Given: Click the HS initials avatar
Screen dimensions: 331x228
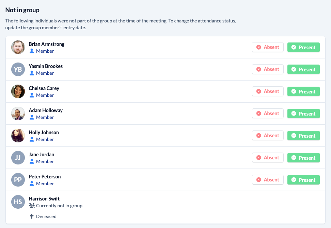Looking at the screenshot, I should [18, 202].
